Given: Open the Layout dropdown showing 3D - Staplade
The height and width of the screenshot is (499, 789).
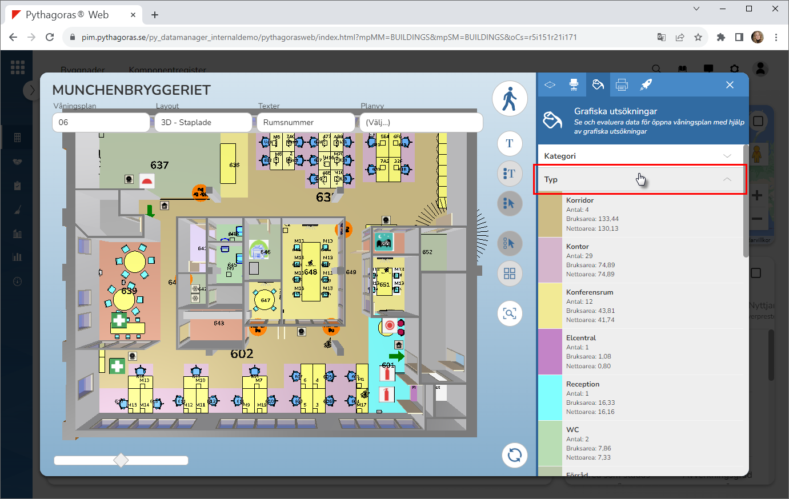Looking at the screenshot, I should pyautogui.click(x=203, y=122).
